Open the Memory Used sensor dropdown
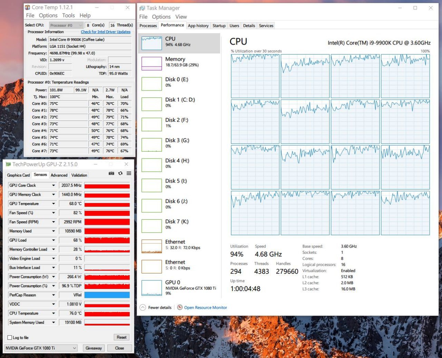 (54, 231)
